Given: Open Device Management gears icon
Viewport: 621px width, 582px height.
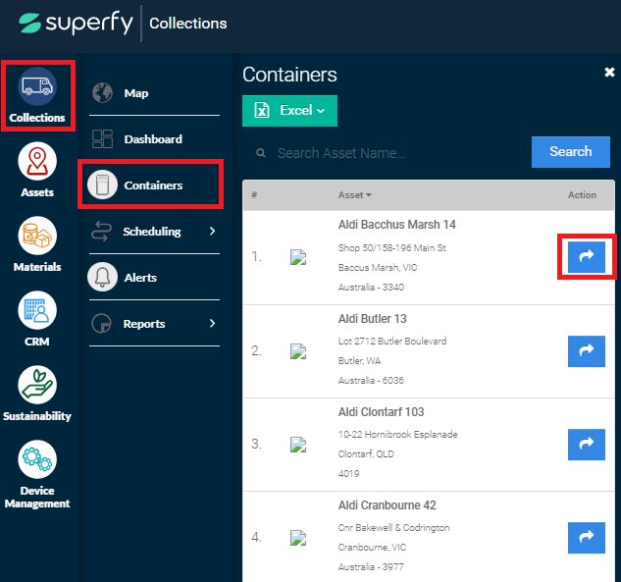Looking at the screenshot, I should tap(37, 459).
